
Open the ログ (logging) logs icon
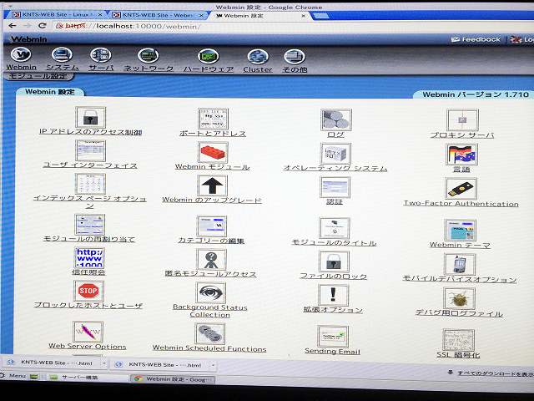[x=336, y=120]
